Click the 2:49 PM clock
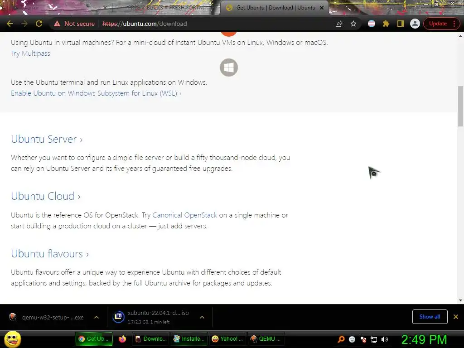The height and width of the screenshot is (348, 464). 424,339
